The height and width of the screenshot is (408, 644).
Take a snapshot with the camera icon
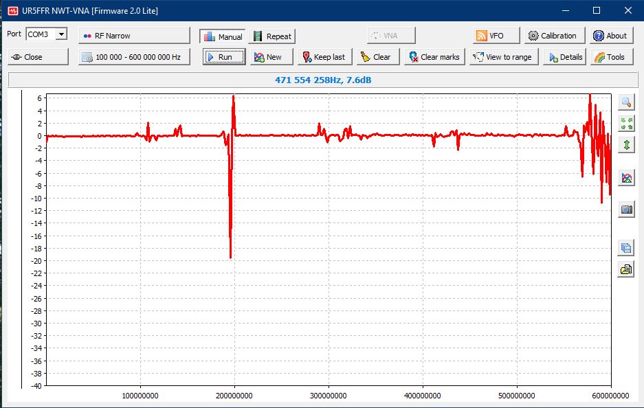click(626, 209)
